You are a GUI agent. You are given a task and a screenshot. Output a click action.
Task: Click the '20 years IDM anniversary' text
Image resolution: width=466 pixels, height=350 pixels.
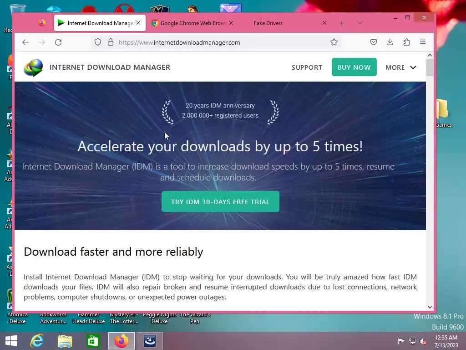pyautogui.click(x=220, y=105)
